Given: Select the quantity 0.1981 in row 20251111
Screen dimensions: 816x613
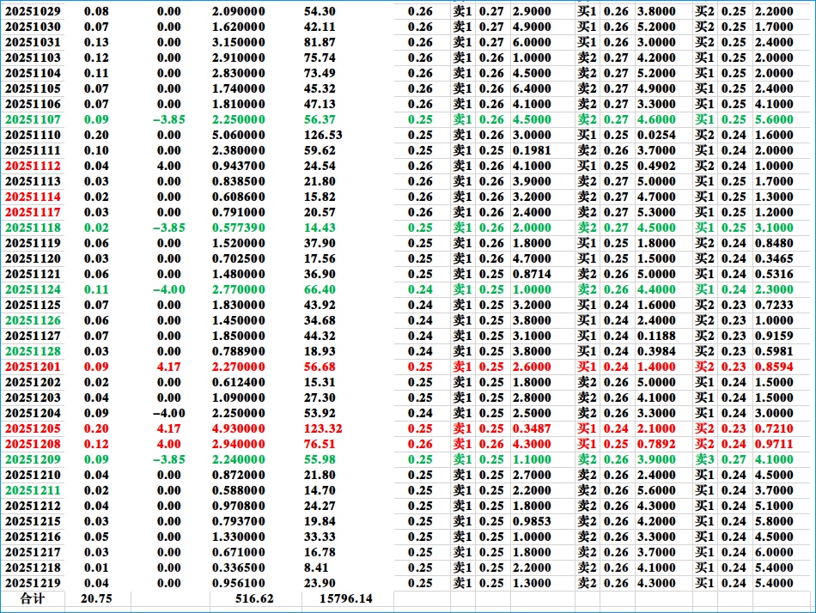Looking at the screenshot, I should point(532,150).
